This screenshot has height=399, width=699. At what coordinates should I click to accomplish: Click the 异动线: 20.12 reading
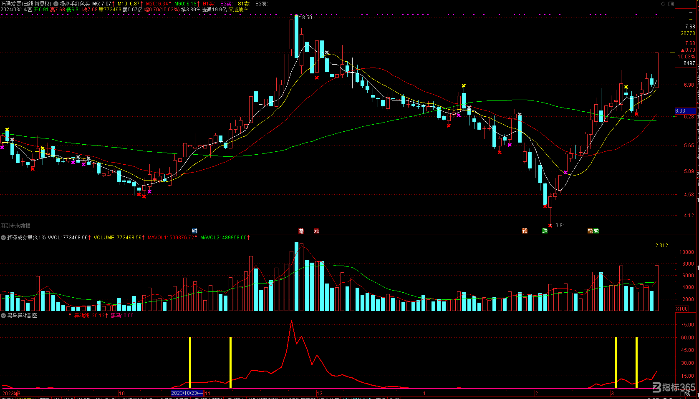click(x=90, y=316)
